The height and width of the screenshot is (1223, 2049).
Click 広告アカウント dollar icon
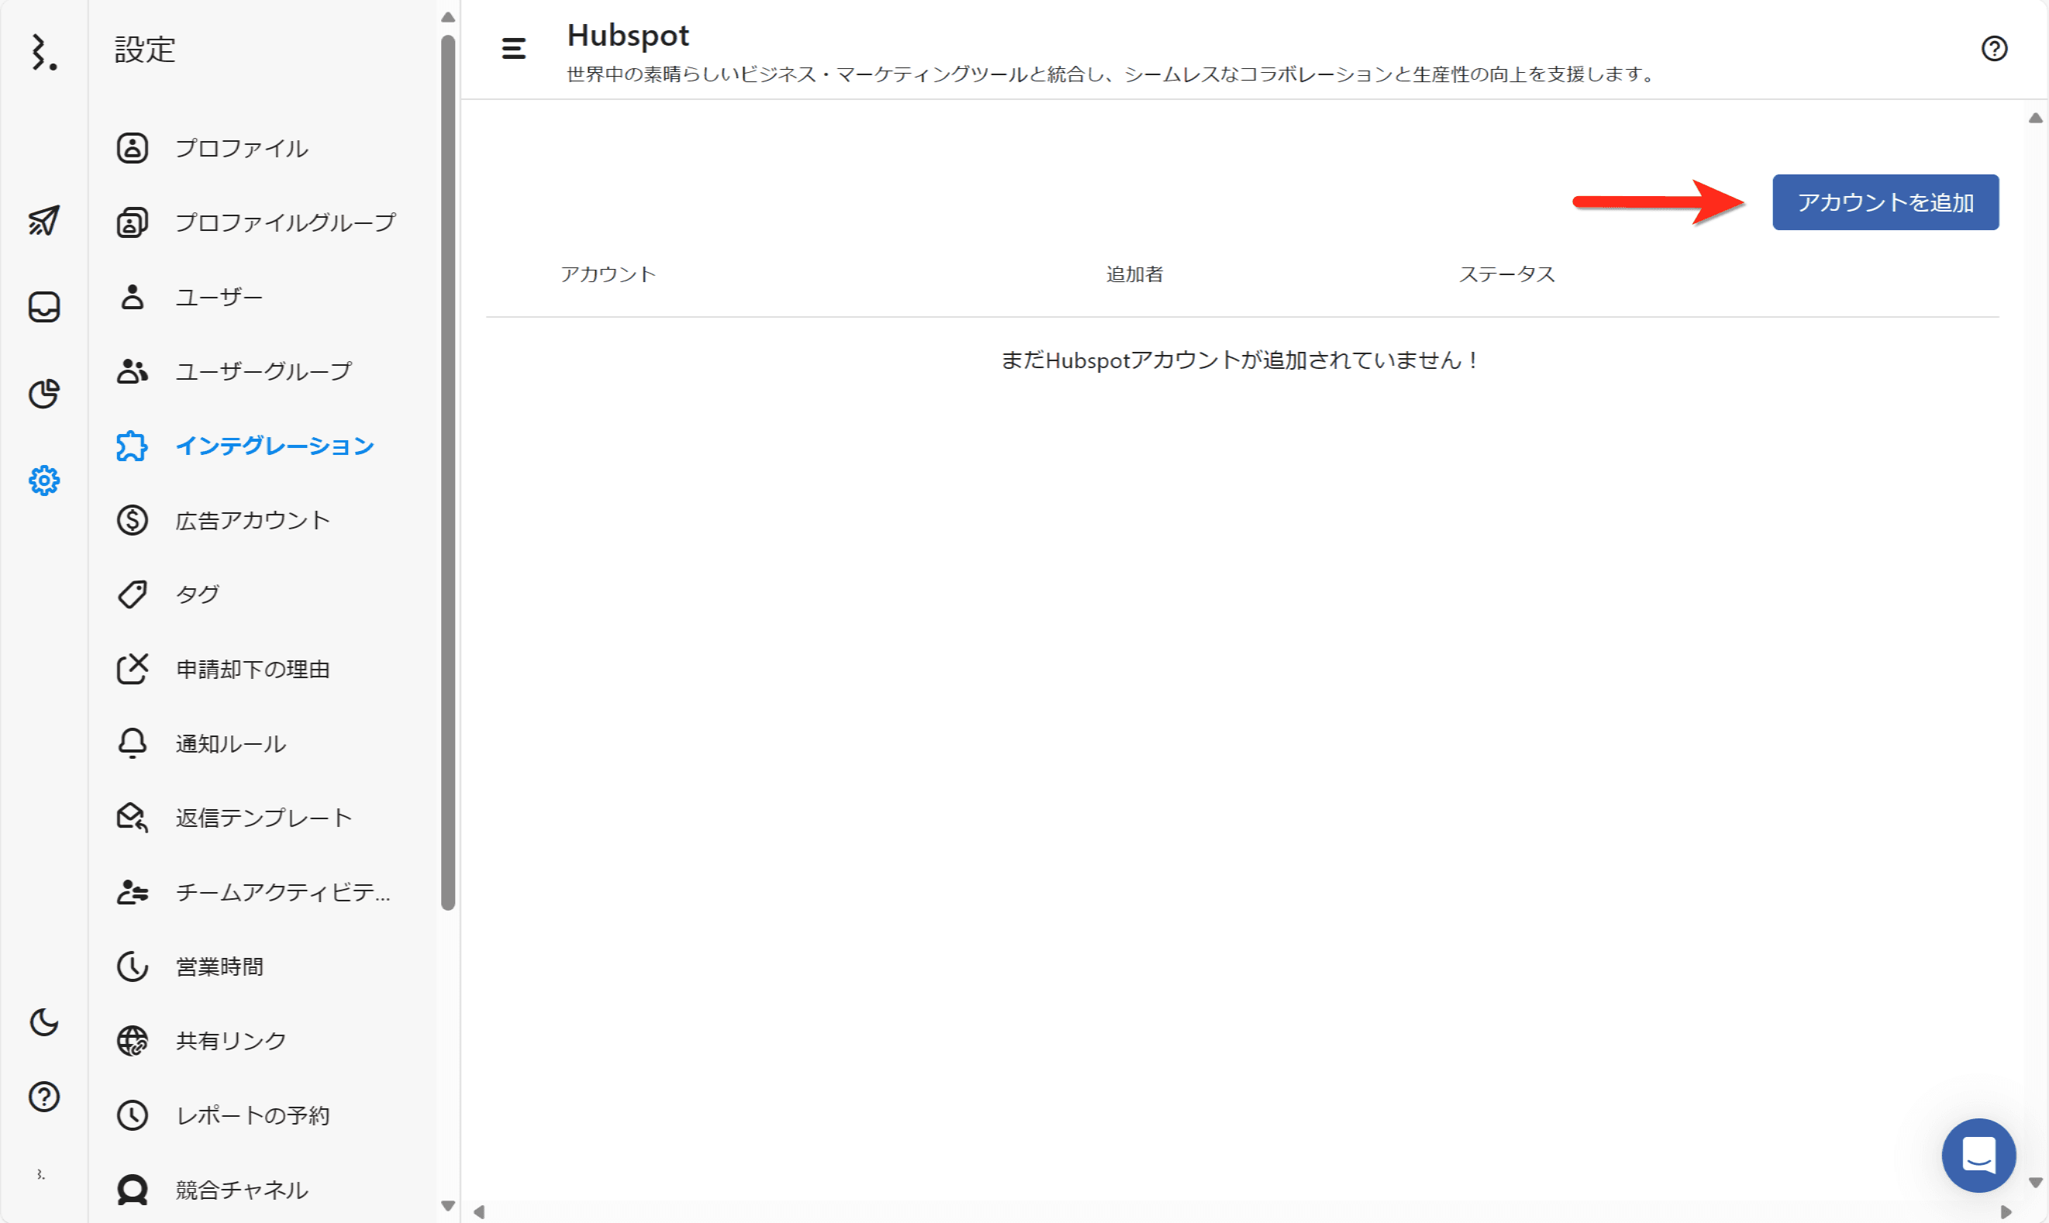[132, 520]
